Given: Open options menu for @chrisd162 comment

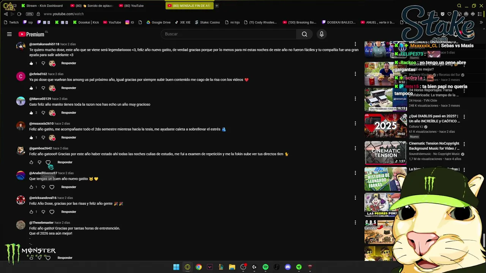Looking at the screenshot, I should click(355, 74).
